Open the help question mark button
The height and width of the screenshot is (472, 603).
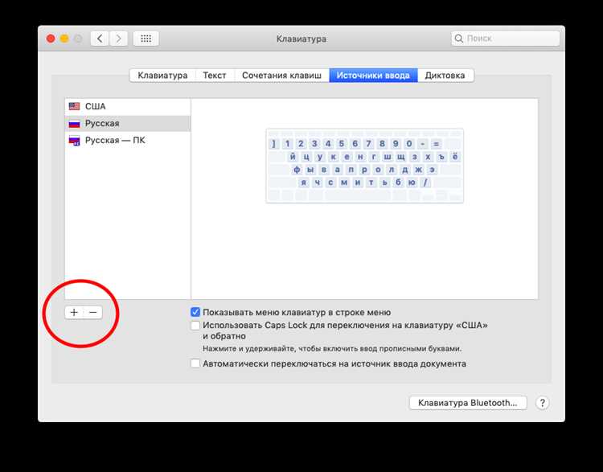click(x=542, y=403)
